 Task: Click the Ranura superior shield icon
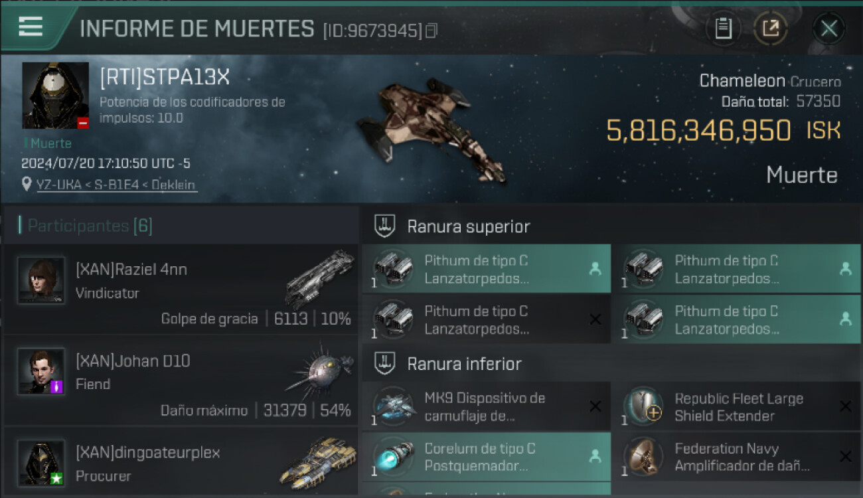click(385, 226)
